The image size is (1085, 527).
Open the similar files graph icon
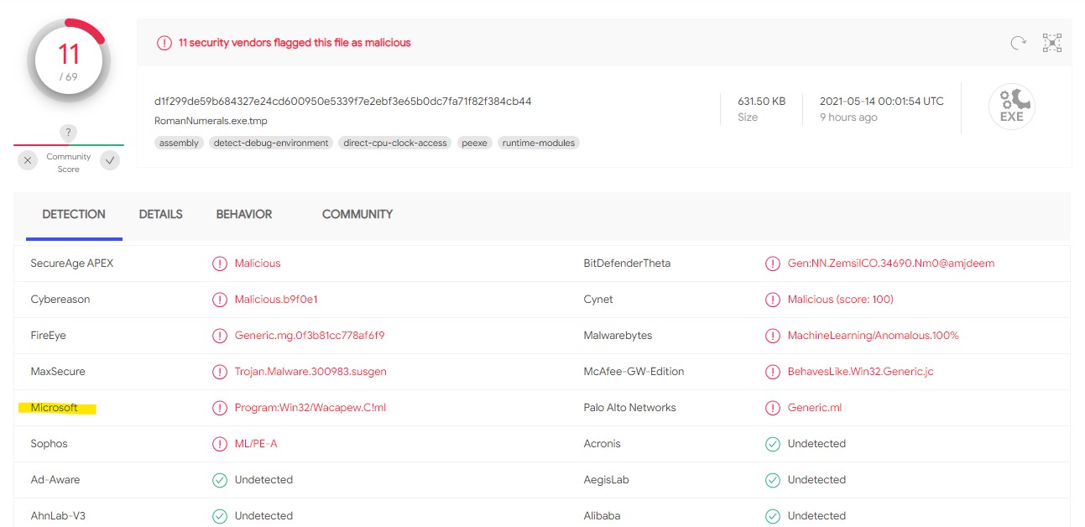click(x=1051, y=42)
